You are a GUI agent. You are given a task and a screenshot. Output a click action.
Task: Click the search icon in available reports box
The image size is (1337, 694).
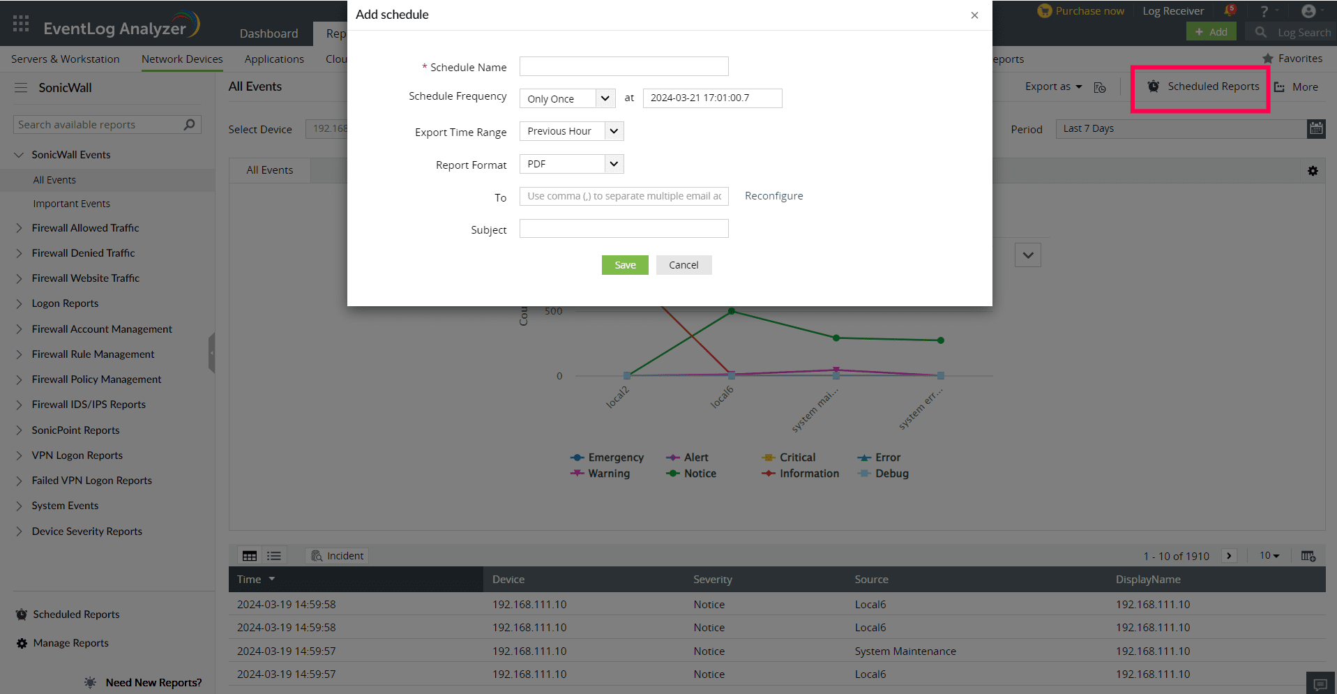click(189, 124)
